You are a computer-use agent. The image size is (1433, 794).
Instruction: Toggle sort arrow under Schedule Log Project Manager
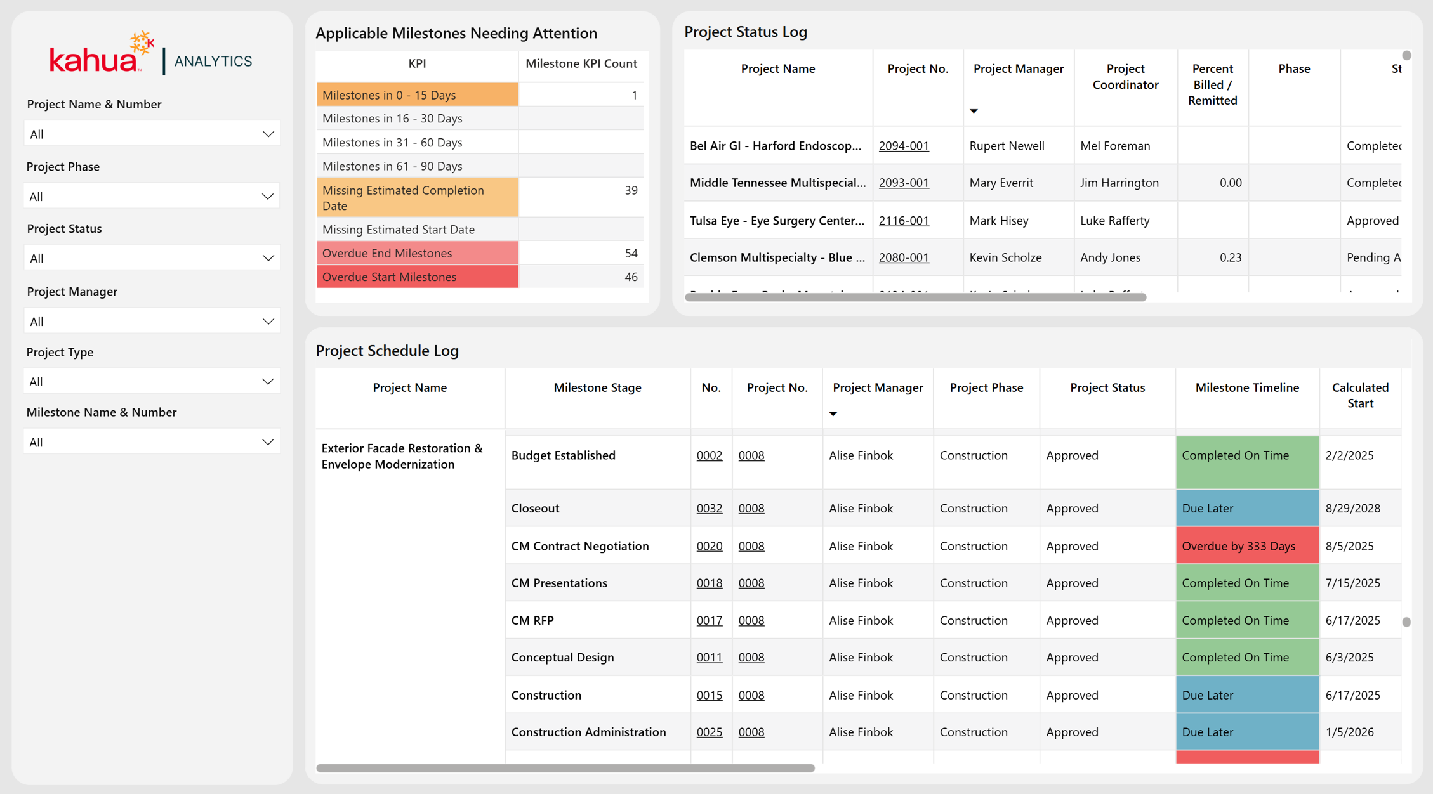(x=833, y=414)
